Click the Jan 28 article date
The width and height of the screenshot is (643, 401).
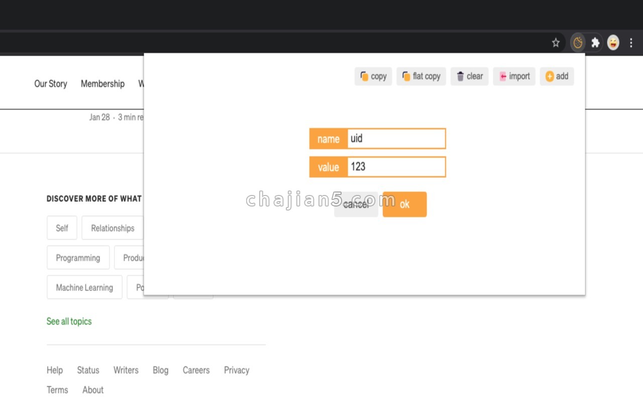[99, 117]
